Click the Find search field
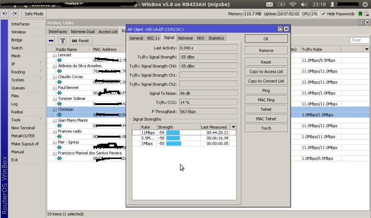Viewport: 371px width, 218px height. [x=359, y=40]
